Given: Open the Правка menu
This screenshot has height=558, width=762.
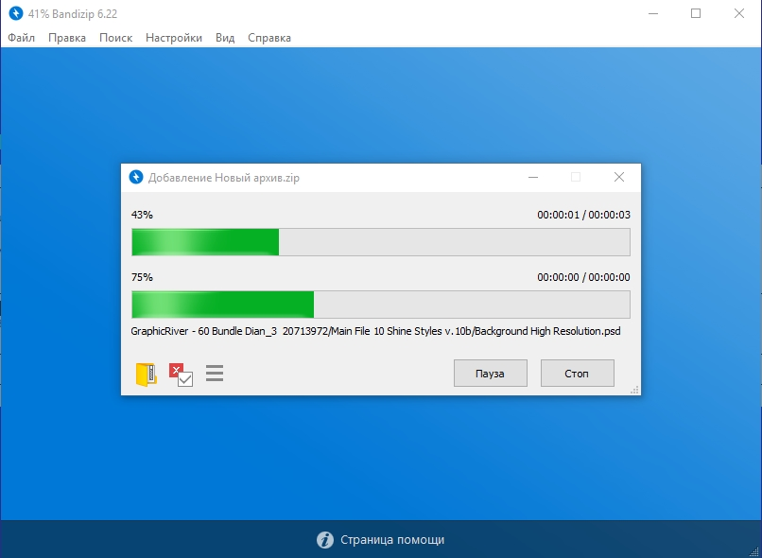Looking at the screenshot, I should click(x=67, y=38).
